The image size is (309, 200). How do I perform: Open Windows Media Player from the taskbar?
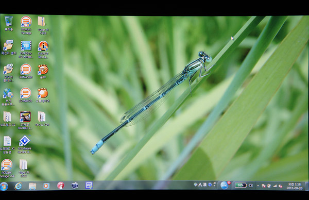[46, 186]
